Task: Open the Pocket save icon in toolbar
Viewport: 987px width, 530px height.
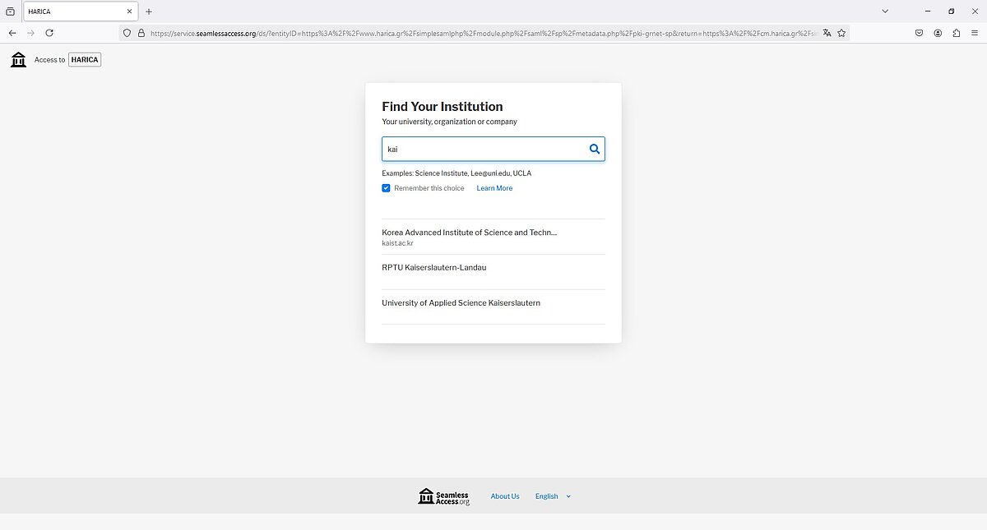Action: (920, 33)
